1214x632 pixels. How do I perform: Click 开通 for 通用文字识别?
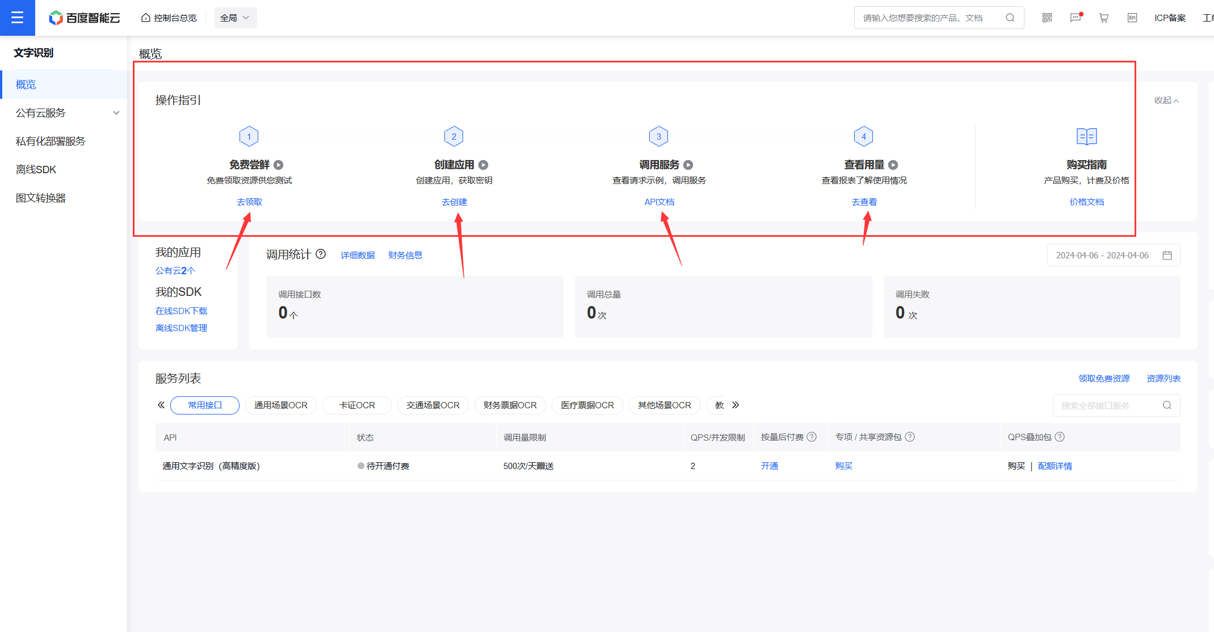[x=769, y=466]
